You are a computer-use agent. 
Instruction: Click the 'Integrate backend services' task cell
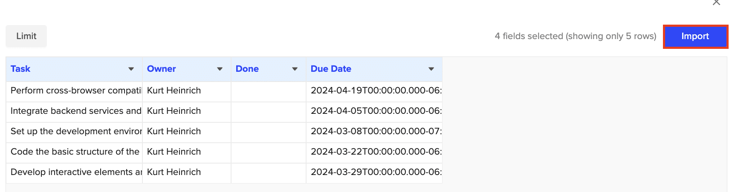coord(75,111)
